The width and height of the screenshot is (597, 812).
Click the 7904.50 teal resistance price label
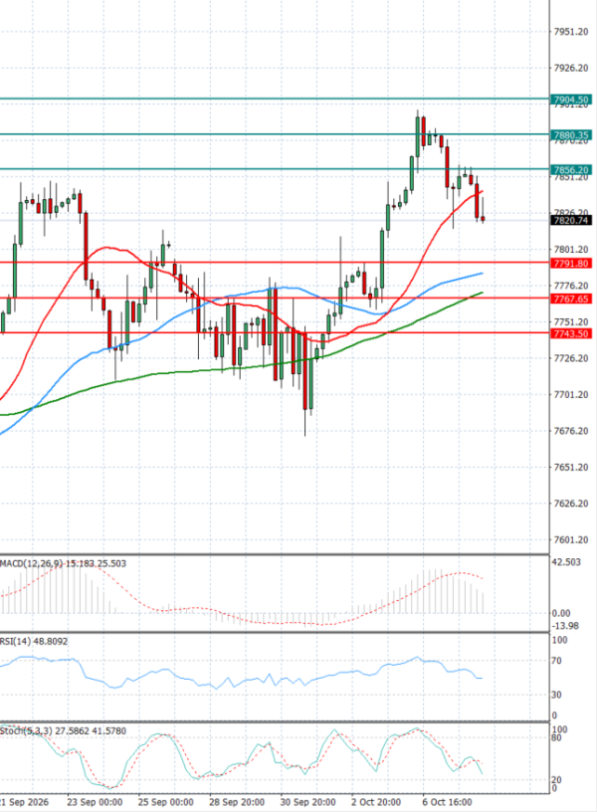(x=571, y=100)
